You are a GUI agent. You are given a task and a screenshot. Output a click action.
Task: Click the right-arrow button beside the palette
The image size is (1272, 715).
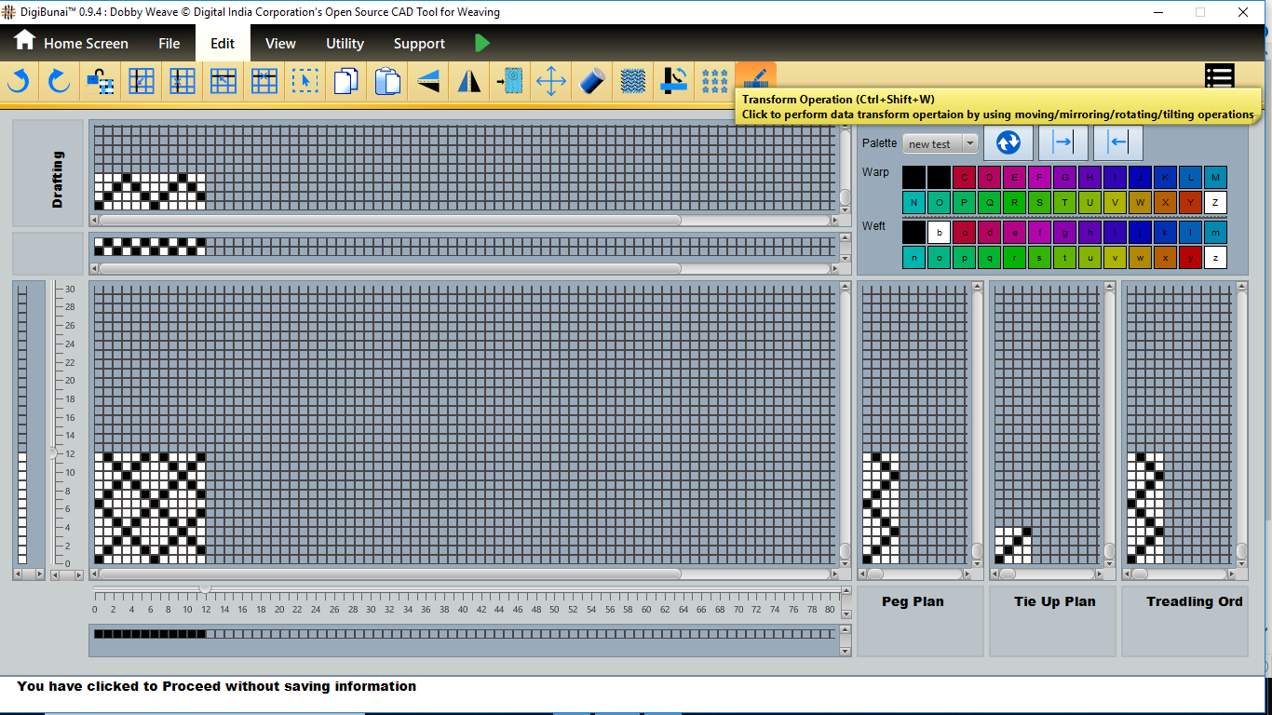pos(1063,143)
